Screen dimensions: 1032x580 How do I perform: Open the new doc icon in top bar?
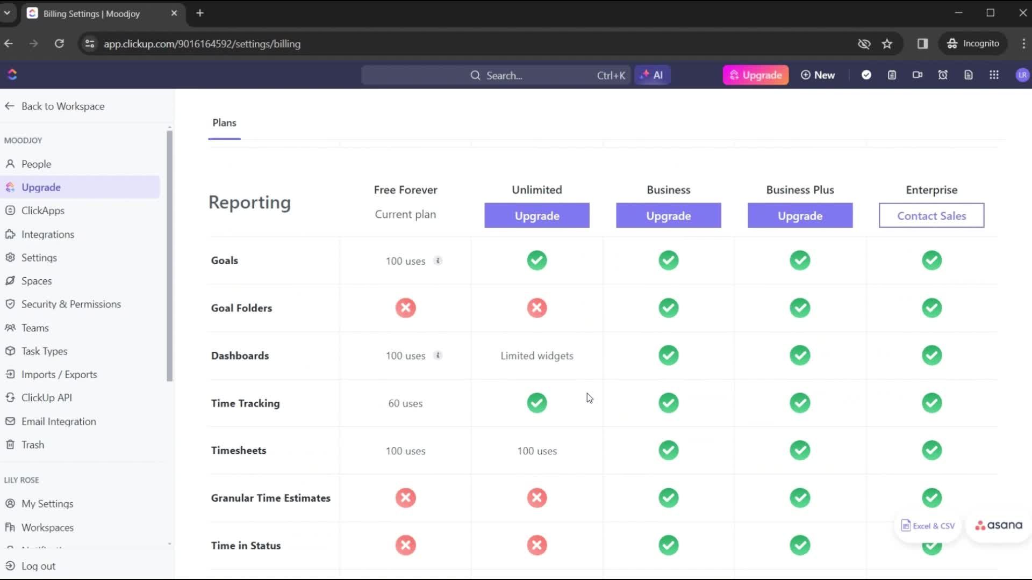[969, 75]
